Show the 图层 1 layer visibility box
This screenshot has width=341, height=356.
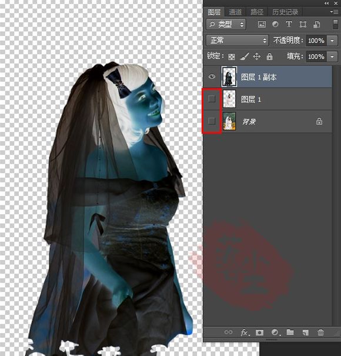[212, 99]
